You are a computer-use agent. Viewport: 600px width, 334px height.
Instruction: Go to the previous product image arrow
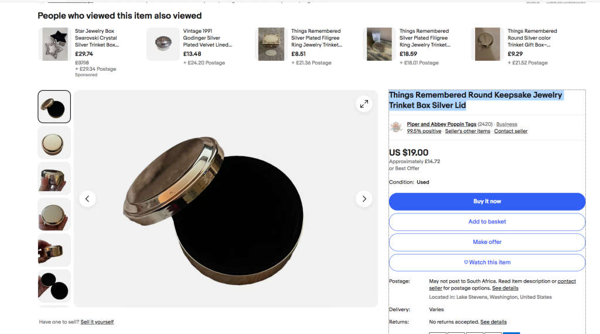point(87,199)
